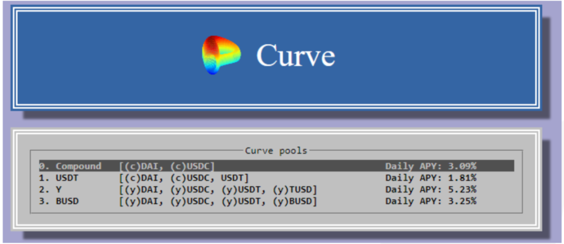
Task: Click the token list ending with (y)TUSD
Action: pos(218,189)
